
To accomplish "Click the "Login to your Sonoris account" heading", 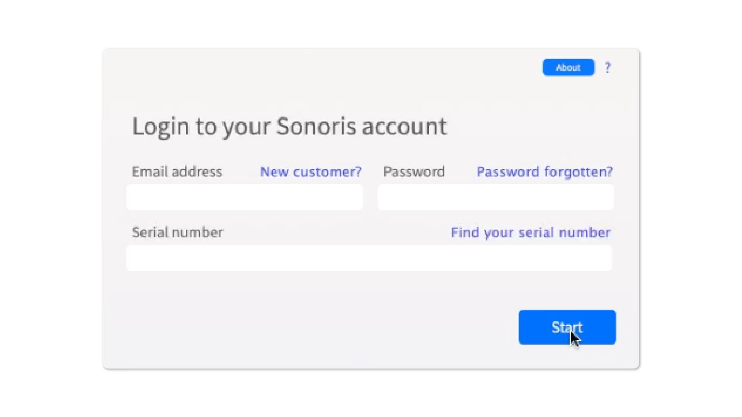I will click(289, 126).
